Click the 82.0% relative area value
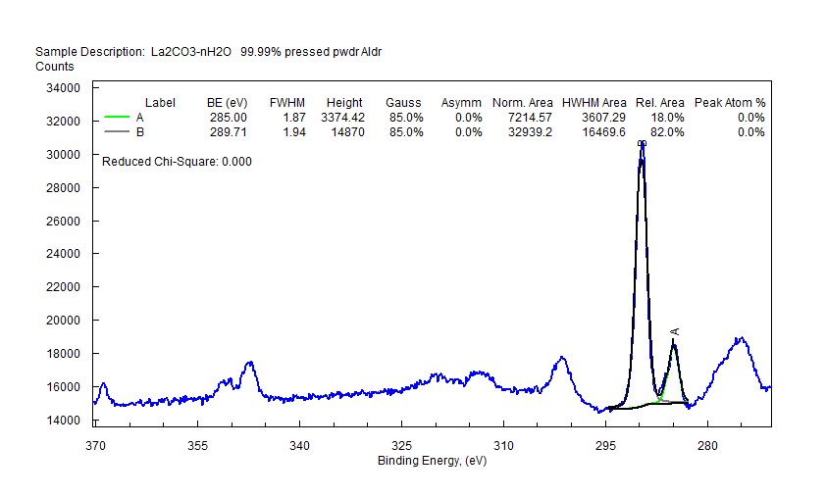 pyautogui.click(x=667, y=132)
